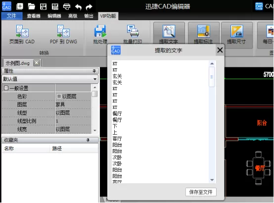The height and width of the screenshot is (203, 274).
Task: Open the 批处理 batch tool
Action: click(x=100, y=34)
